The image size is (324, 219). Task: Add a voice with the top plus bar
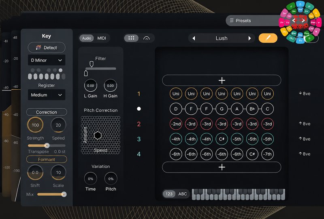tap(222, 80)
